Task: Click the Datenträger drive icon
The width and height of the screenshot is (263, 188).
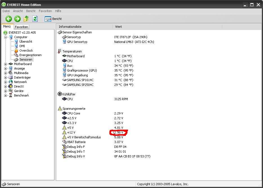Action: point(11,77)
